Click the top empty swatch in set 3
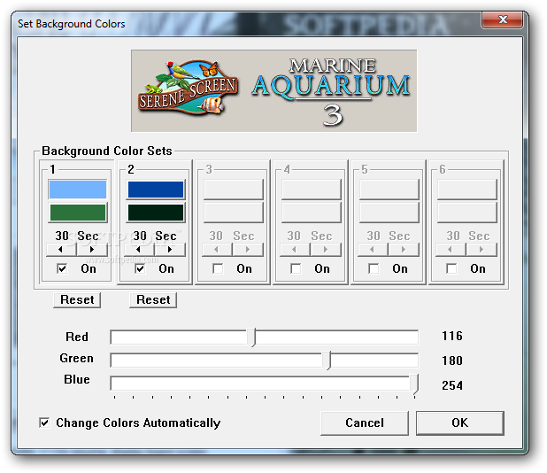 234,190
